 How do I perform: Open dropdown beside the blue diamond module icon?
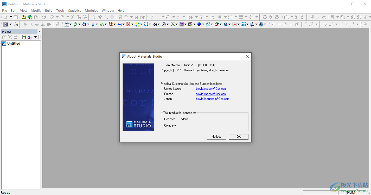click(203, 24)
